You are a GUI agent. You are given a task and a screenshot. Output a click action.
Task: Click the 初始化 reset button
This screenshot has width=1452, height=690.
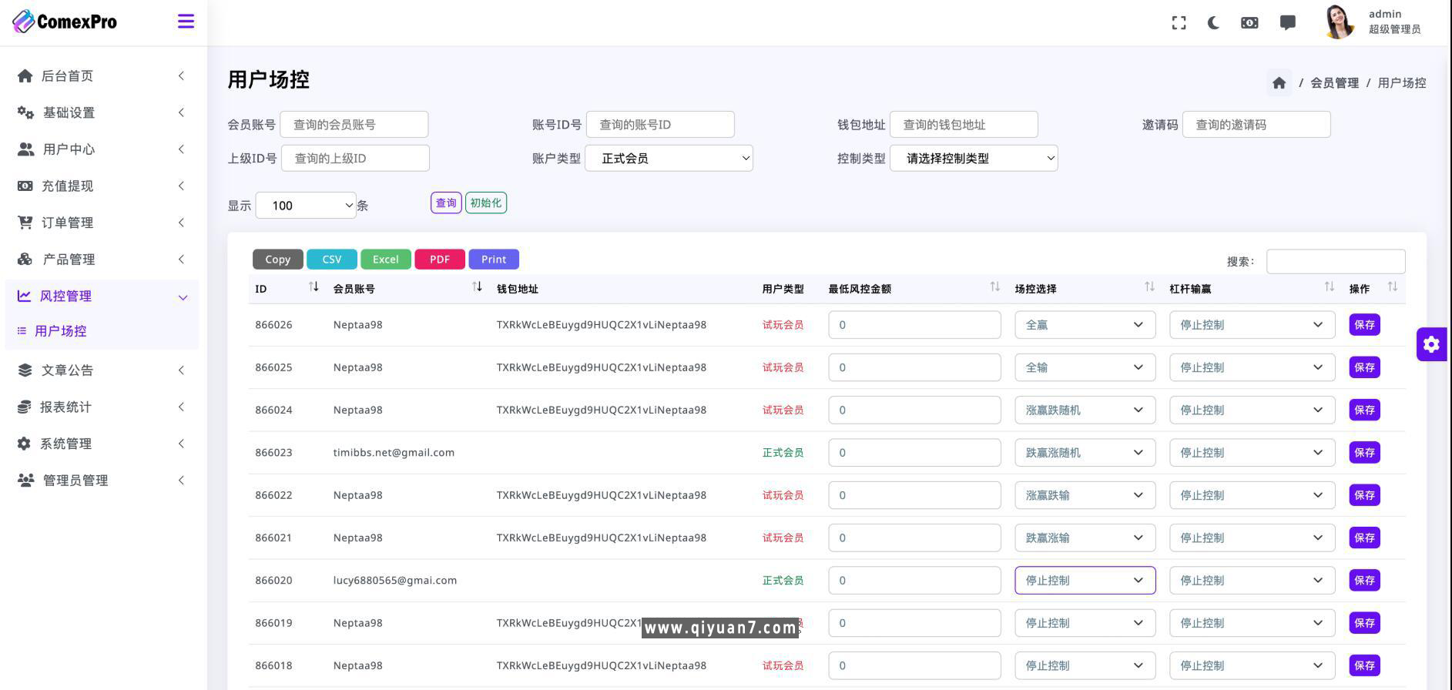[x=485, y=203]
